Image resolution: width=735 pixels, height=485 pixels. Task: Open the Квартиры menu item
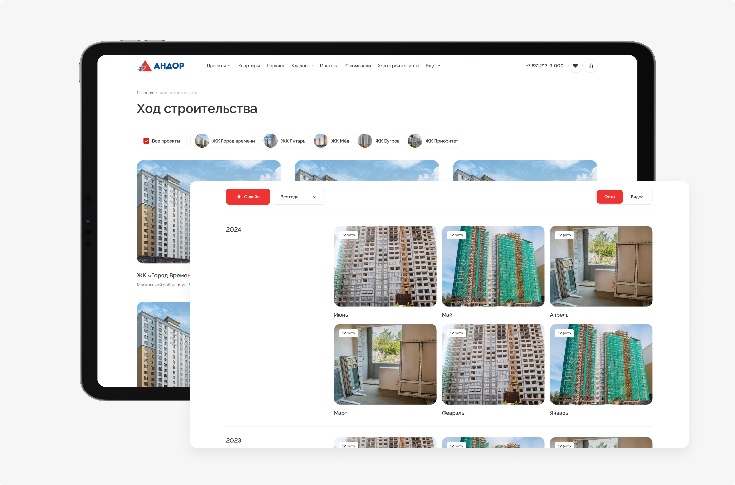pos(249,66)
